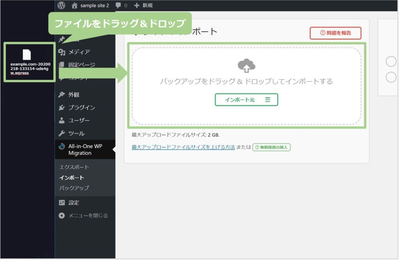Open the インポート元 dropdown

pos(246,100)
